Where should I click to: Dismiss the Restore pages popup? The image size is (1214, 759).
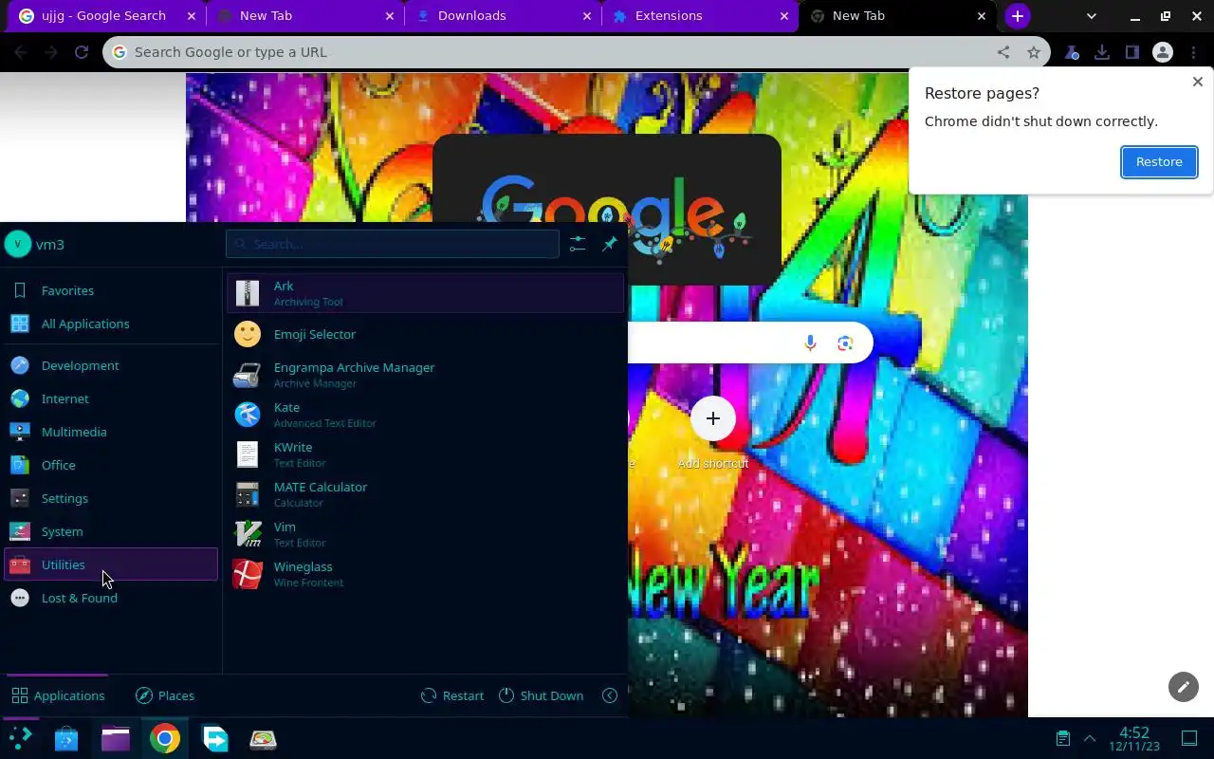click(1198, 82)
